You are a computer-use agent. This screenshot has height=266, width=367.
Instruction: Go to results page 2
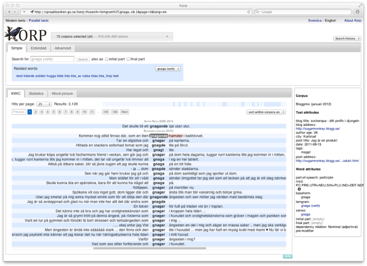[x=36, y=112]
